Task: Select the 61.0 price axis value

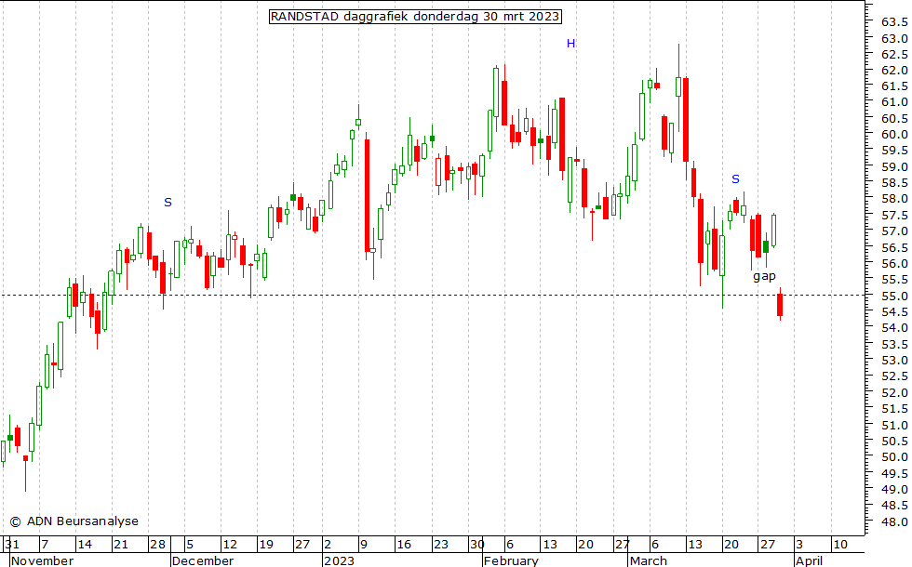Action: pyautogui.click(x=894, y=101)
